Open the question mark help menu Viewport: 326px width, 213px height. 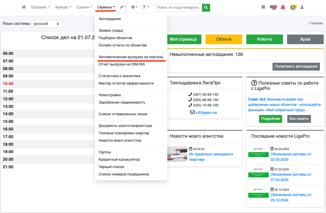click(x=146, y=7)
